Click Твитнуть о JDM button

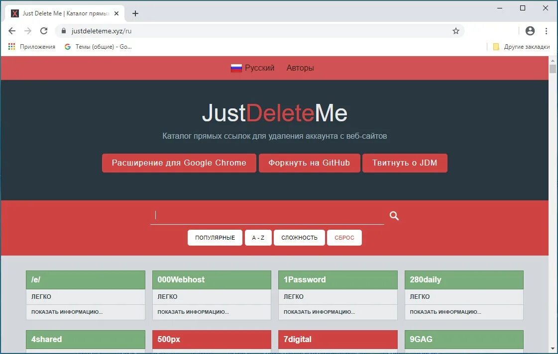(405, 163)
